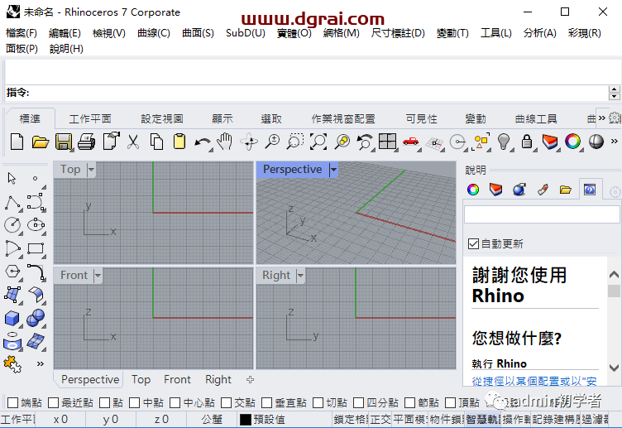This screenshot has width=622, height=428.
Task: Select the Rotate view tool
Action: 250,142
